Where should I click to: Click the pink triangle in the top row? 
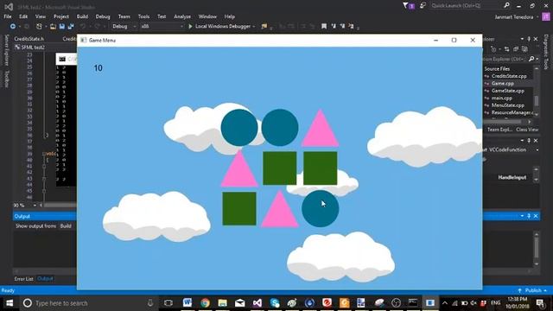pyautogui.click(x=321, y=128)
